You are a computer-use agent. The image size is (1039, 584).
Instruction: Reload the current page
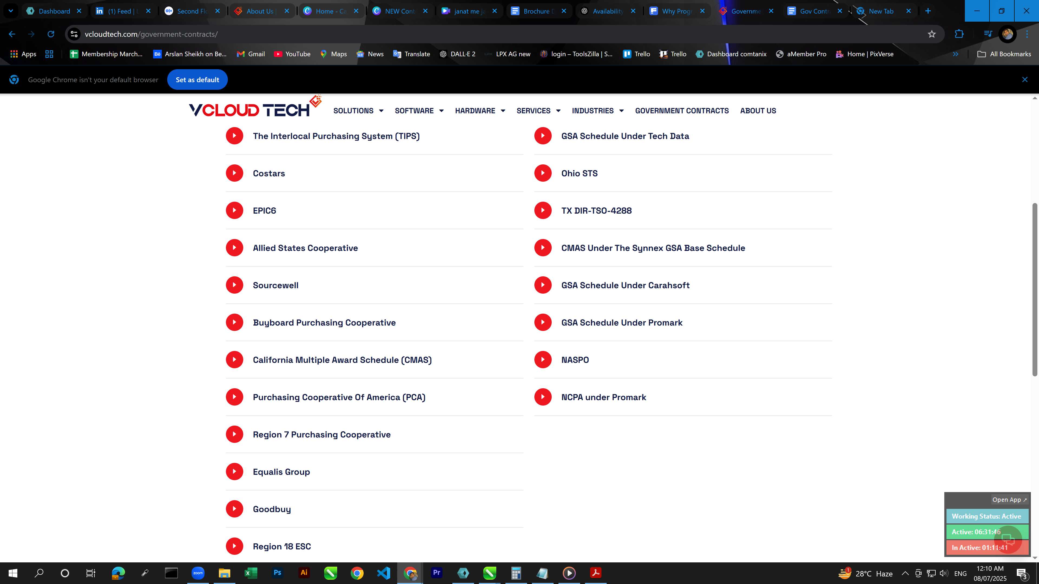51,34
